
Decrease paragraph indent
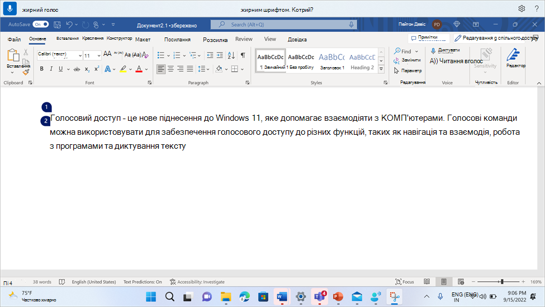210,55
